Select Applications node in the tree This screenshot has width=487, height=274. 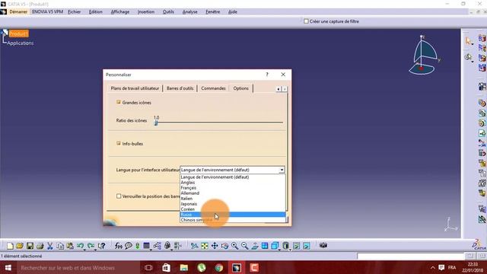pos(21,43)
